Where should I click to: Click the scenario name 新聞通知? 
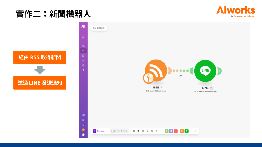101,28
